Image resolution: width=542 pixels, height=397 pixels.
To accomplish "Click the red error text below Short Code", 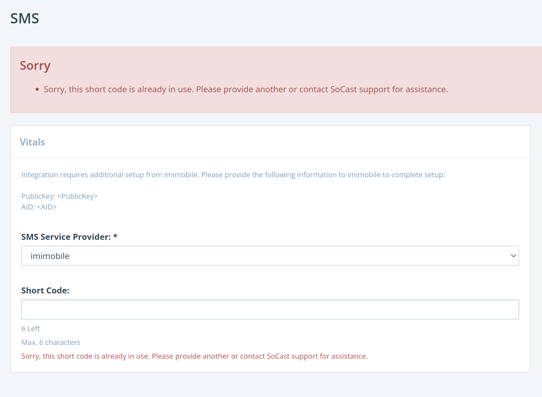I will (x=194, y=356).
